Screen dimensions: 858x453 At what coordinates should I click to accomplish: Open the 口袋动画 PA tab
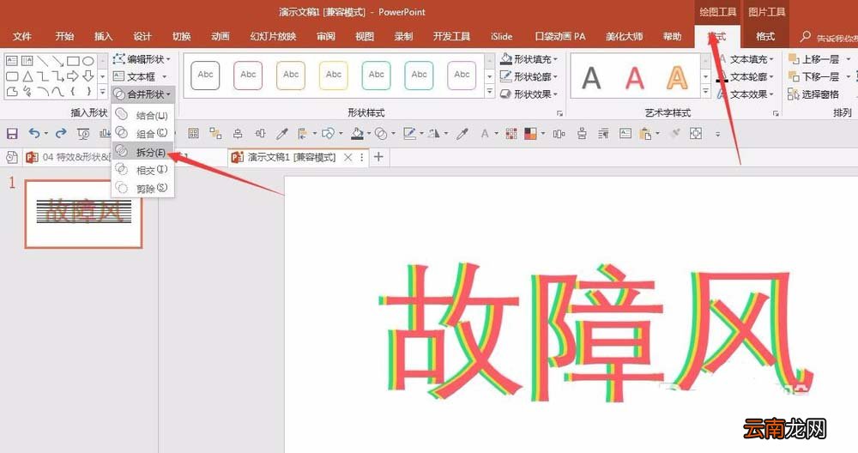click(560, 36)
